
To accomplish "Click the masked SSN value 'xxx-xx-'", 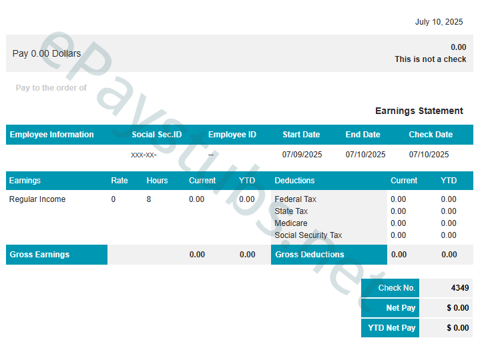I will point(144,155).
